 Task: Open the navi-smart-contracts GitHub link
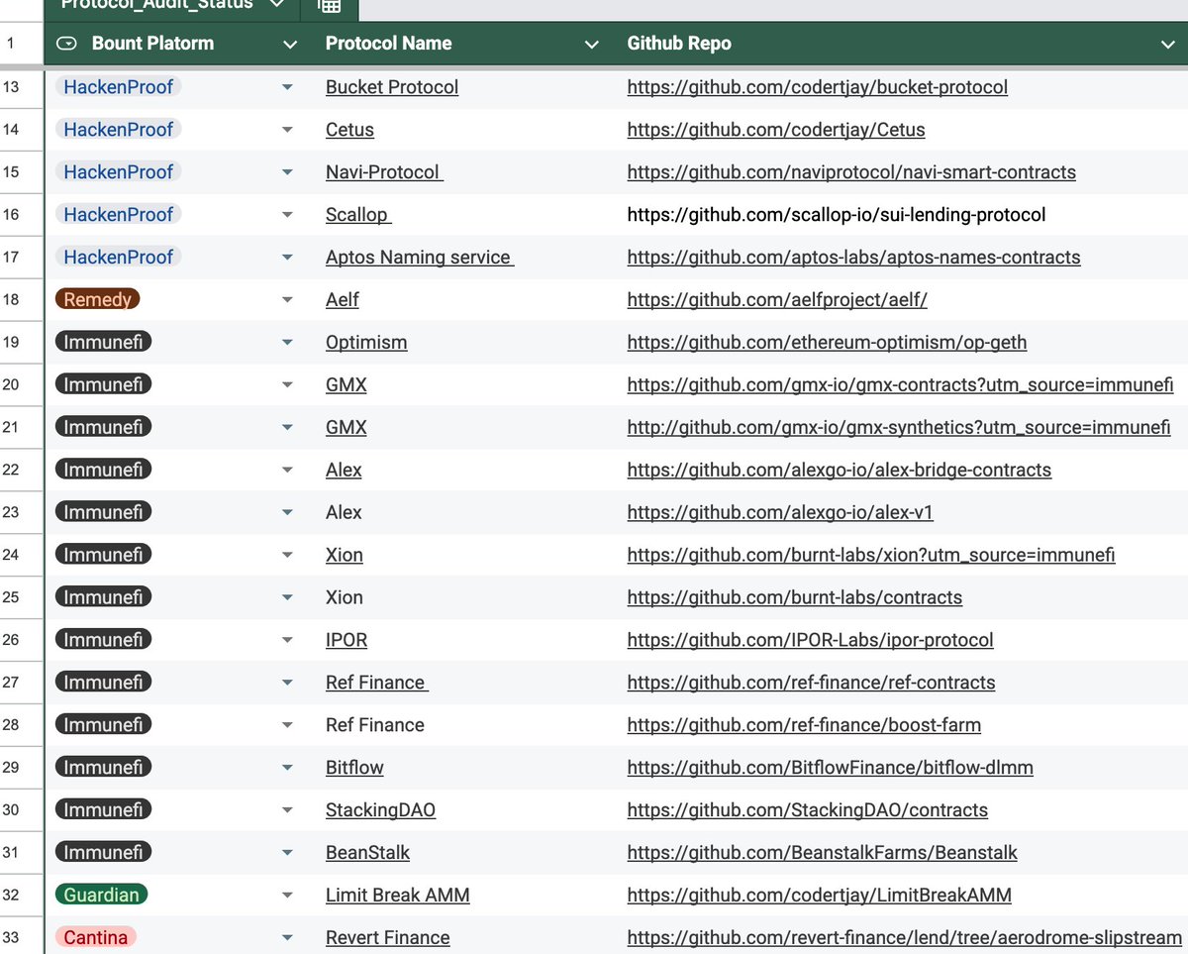tap(851, 172)
